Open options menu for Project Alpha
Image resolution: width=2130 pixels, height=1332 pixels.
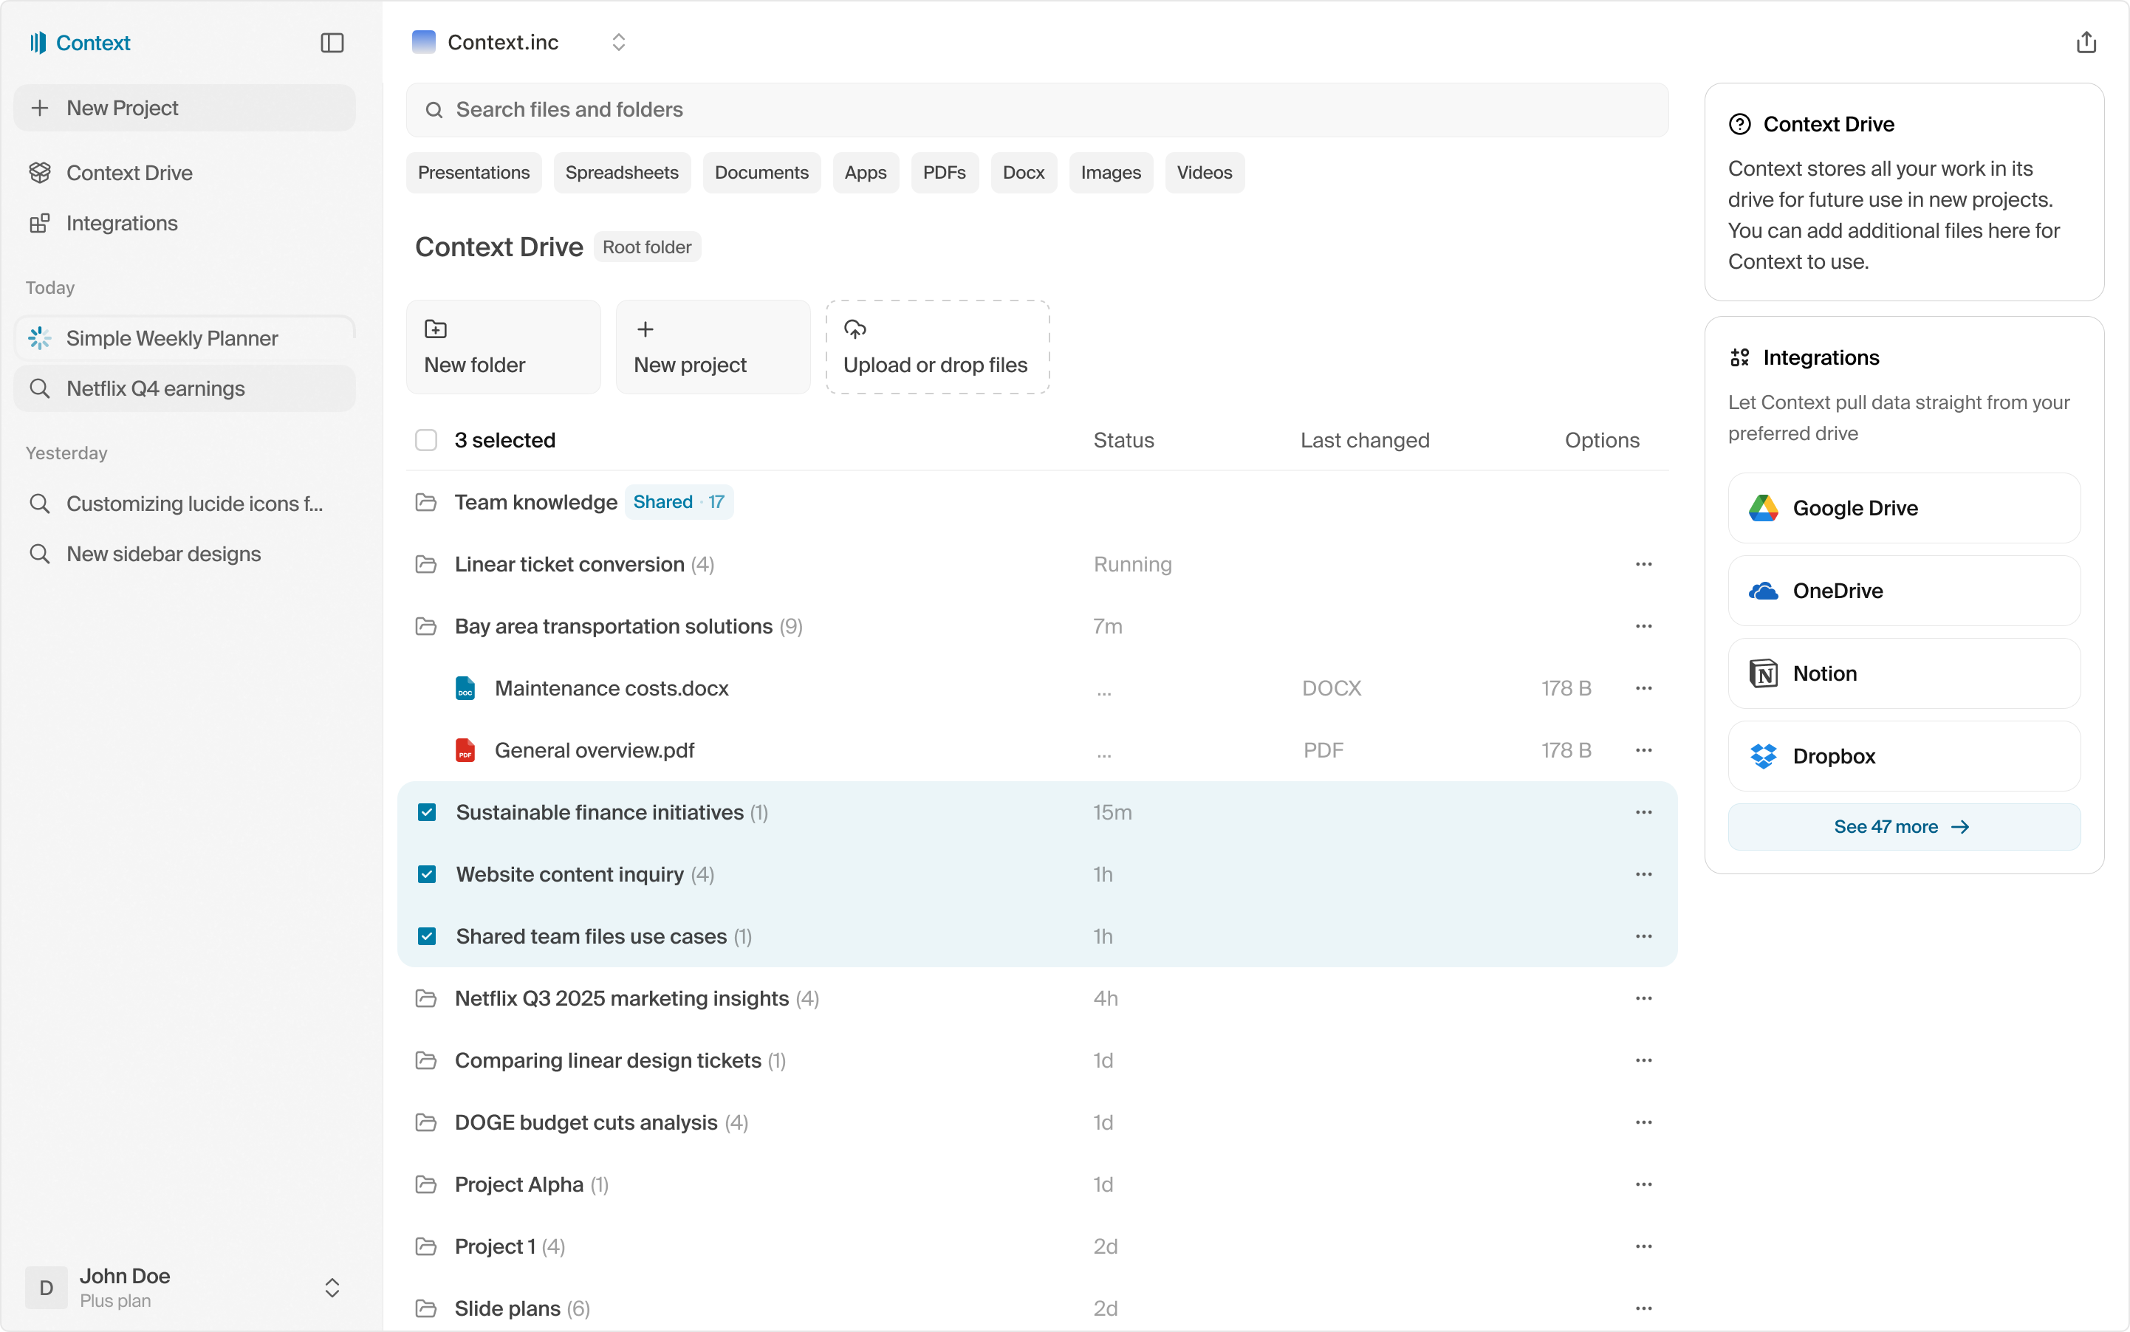click(x=1643, y=1184)
